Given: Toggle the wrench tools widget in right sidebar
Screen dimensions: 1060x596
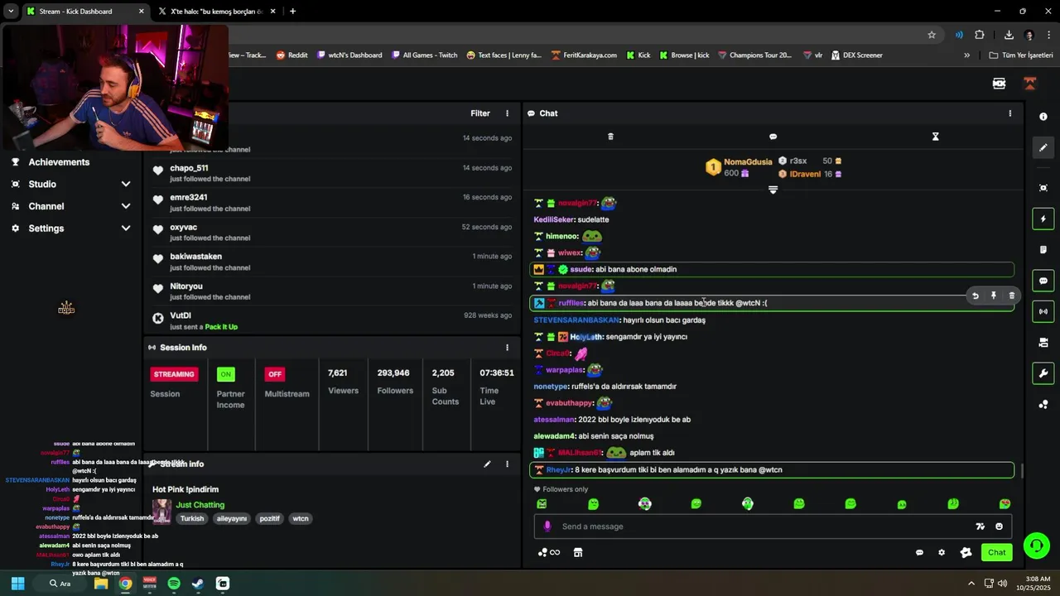Looking at the screenshot, I should [1043, 373].
